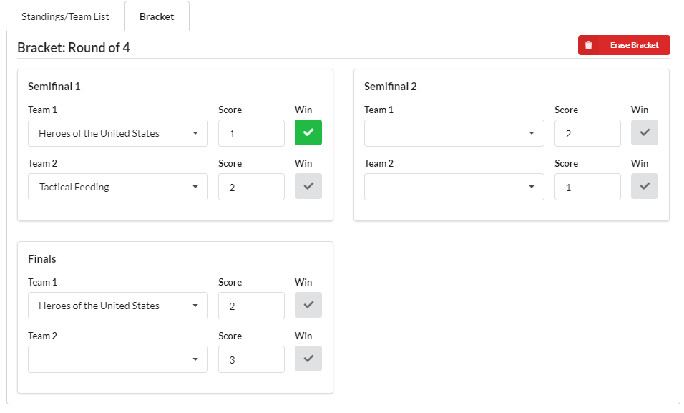
Task: Switch to the Standings/Team List tab
Action: 65,16
